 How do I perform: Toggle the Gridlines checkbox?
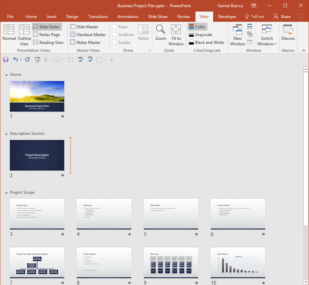pyautogui.click(x=114, y=35)
